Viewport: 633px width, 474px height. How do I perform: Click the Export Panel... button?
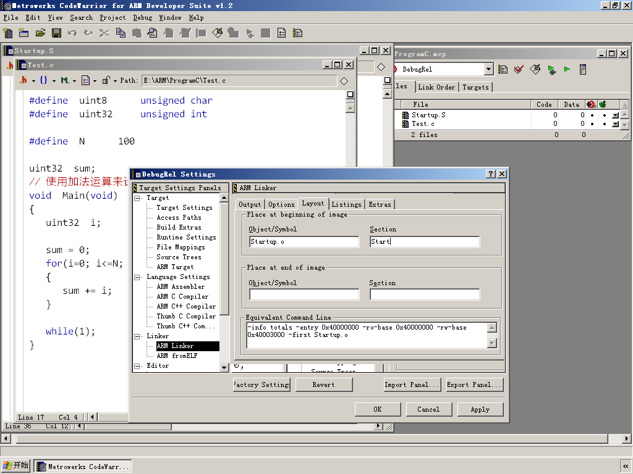(475, 385)
